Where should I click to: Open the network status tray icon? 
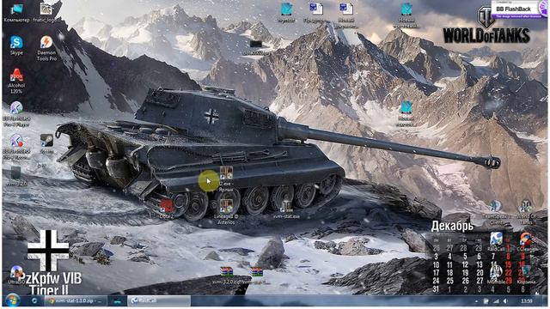pyautogui.click(x=496, y=301)
